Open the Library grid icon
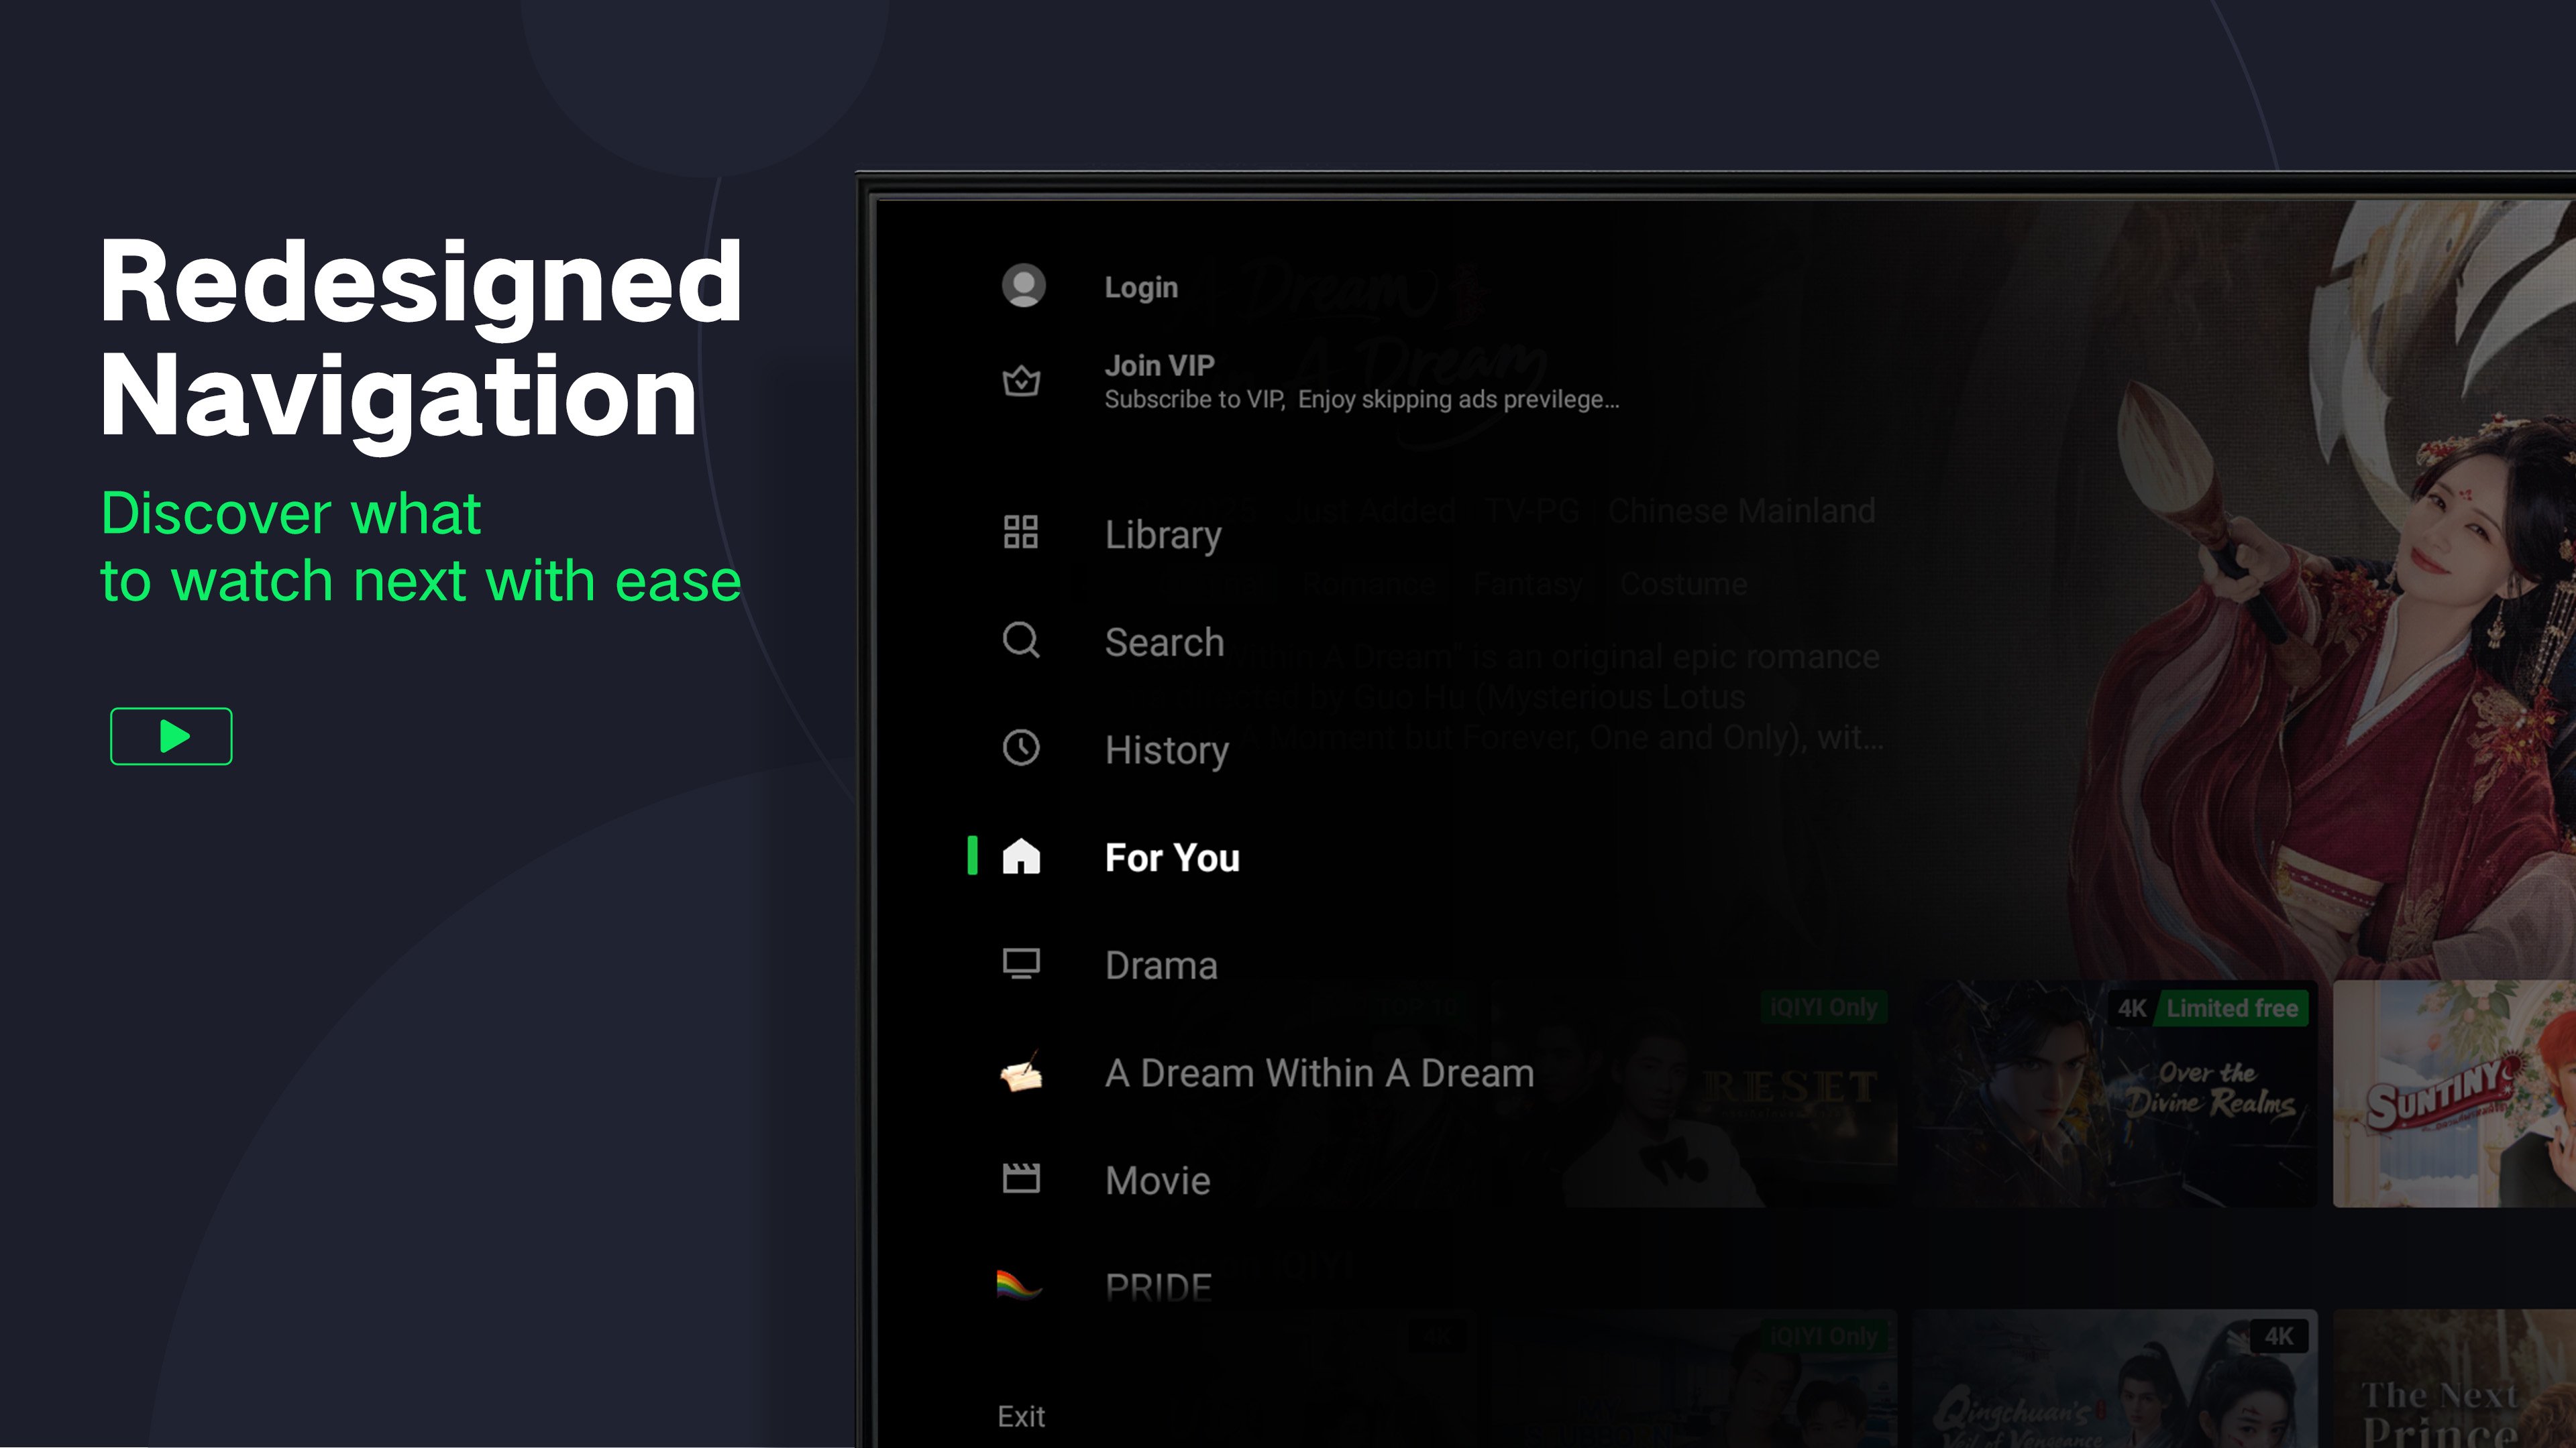 coord(1020,532)
